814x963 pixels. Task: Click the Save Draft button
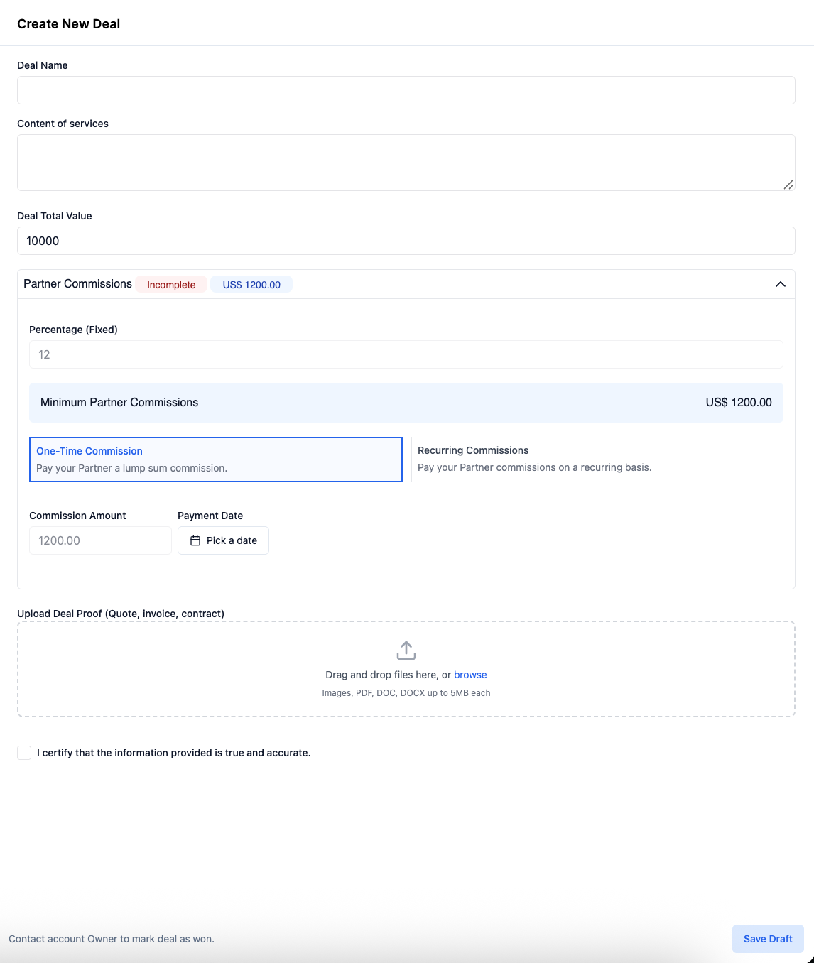click(768, 939)
